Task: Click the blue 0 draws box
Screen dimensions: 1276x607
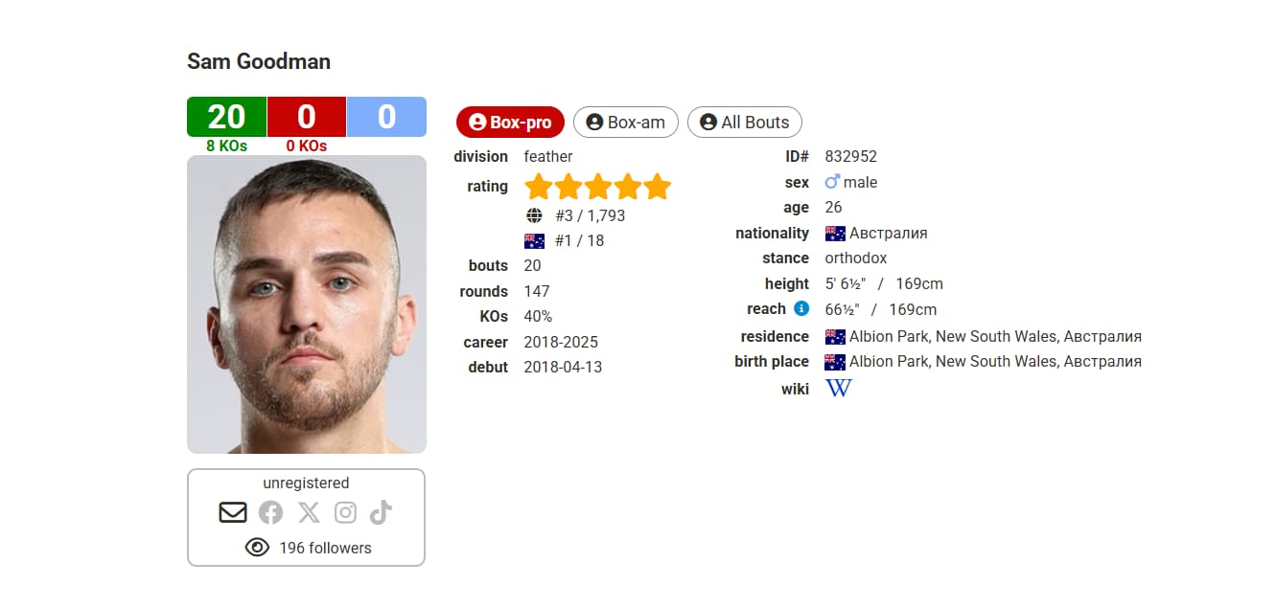Action: click(386, 117)
